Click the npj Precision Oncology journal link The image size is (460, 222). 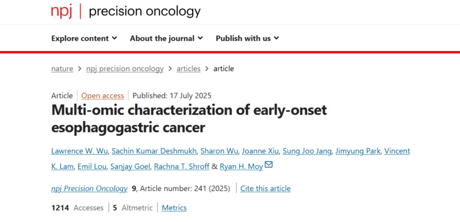pos(90,189)
